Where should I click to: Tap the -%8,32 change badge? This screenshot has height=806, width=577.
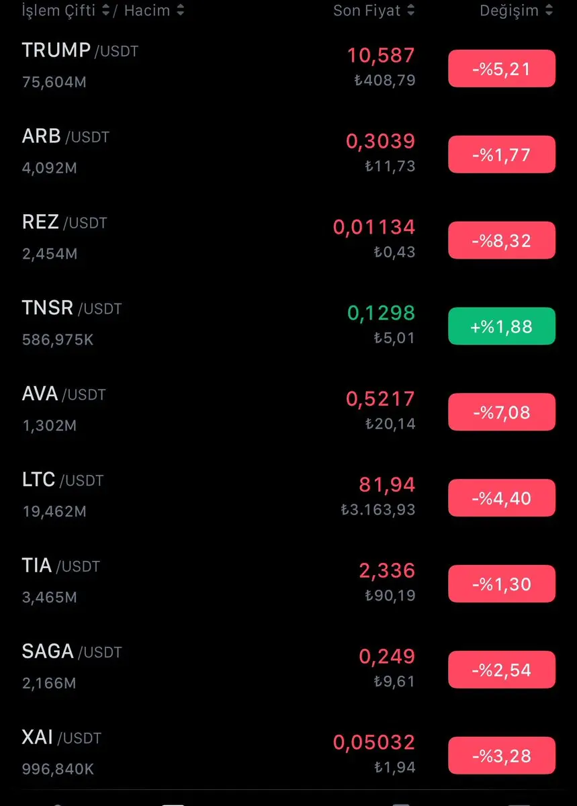click(502, 240)
